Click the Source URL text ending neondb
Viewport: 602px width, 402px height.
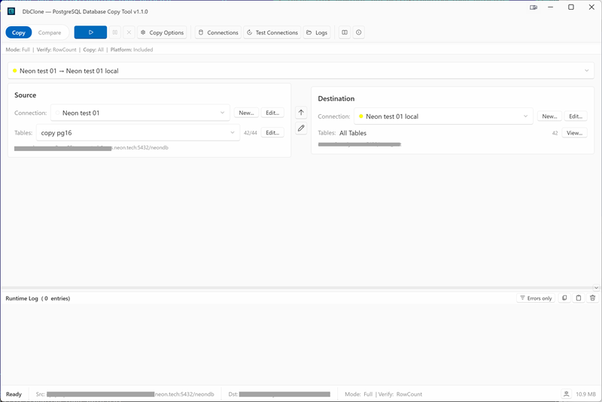tap(91, 148)
